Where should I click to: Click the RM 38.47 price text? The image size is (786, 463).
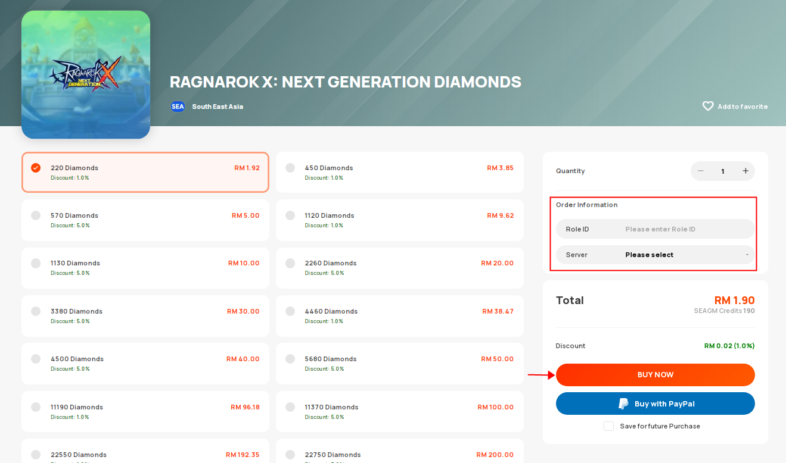pos(498,311)
